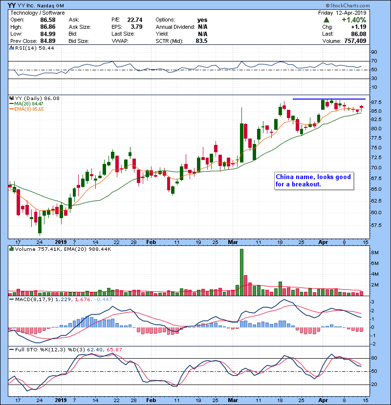Click the 'MA(20) 84.47' legend text
This screenshot has height=405, width=391.
[29, 103]
